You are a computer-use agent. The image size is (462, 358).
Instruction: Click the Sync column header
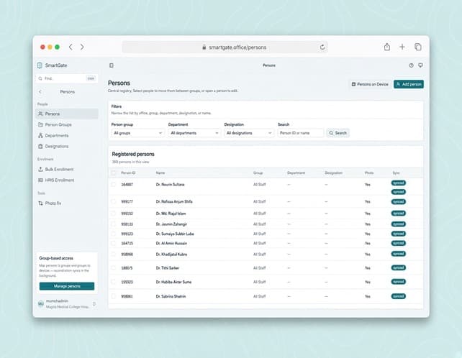click(396, 173)
